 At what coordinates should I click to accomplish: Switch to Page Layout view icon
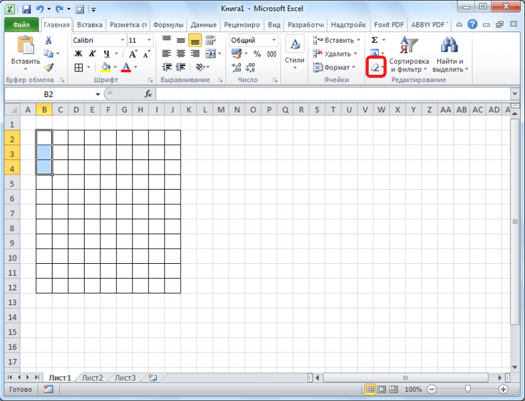(x=381, y=389)
